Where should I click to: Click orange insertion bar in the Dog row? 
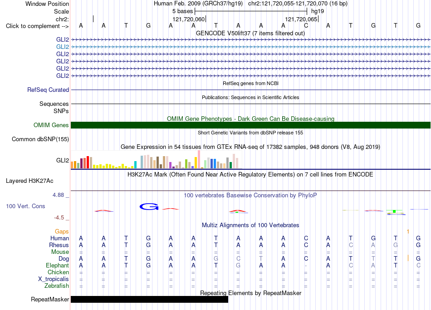click(x=408, y=258)
